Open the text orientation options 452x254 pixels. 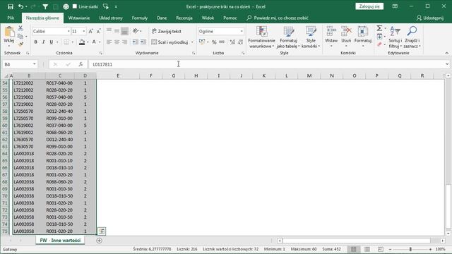[x=136, y=31]
